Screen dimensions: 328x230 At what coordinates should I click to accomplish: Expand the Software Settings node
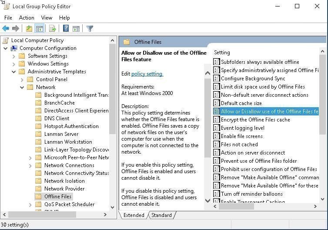tap(13, 56)
